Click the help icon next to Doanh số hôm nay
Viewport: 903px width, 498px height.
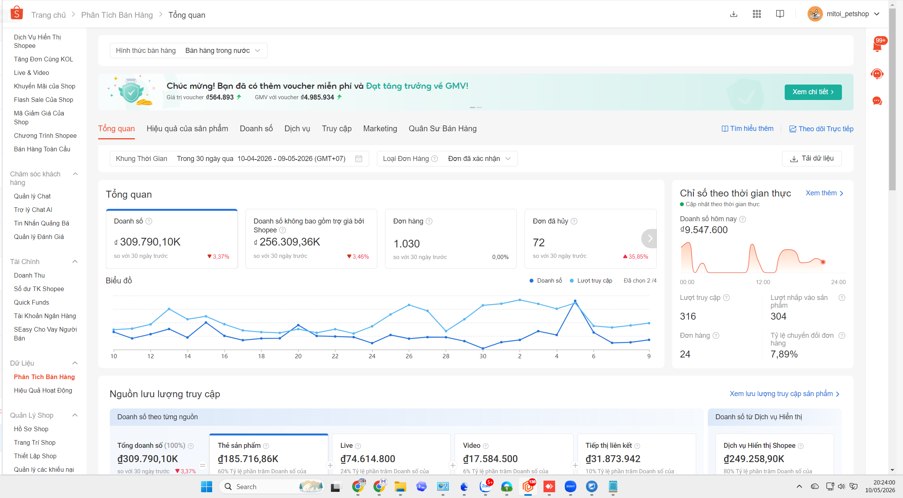click(x=743, y=219)
